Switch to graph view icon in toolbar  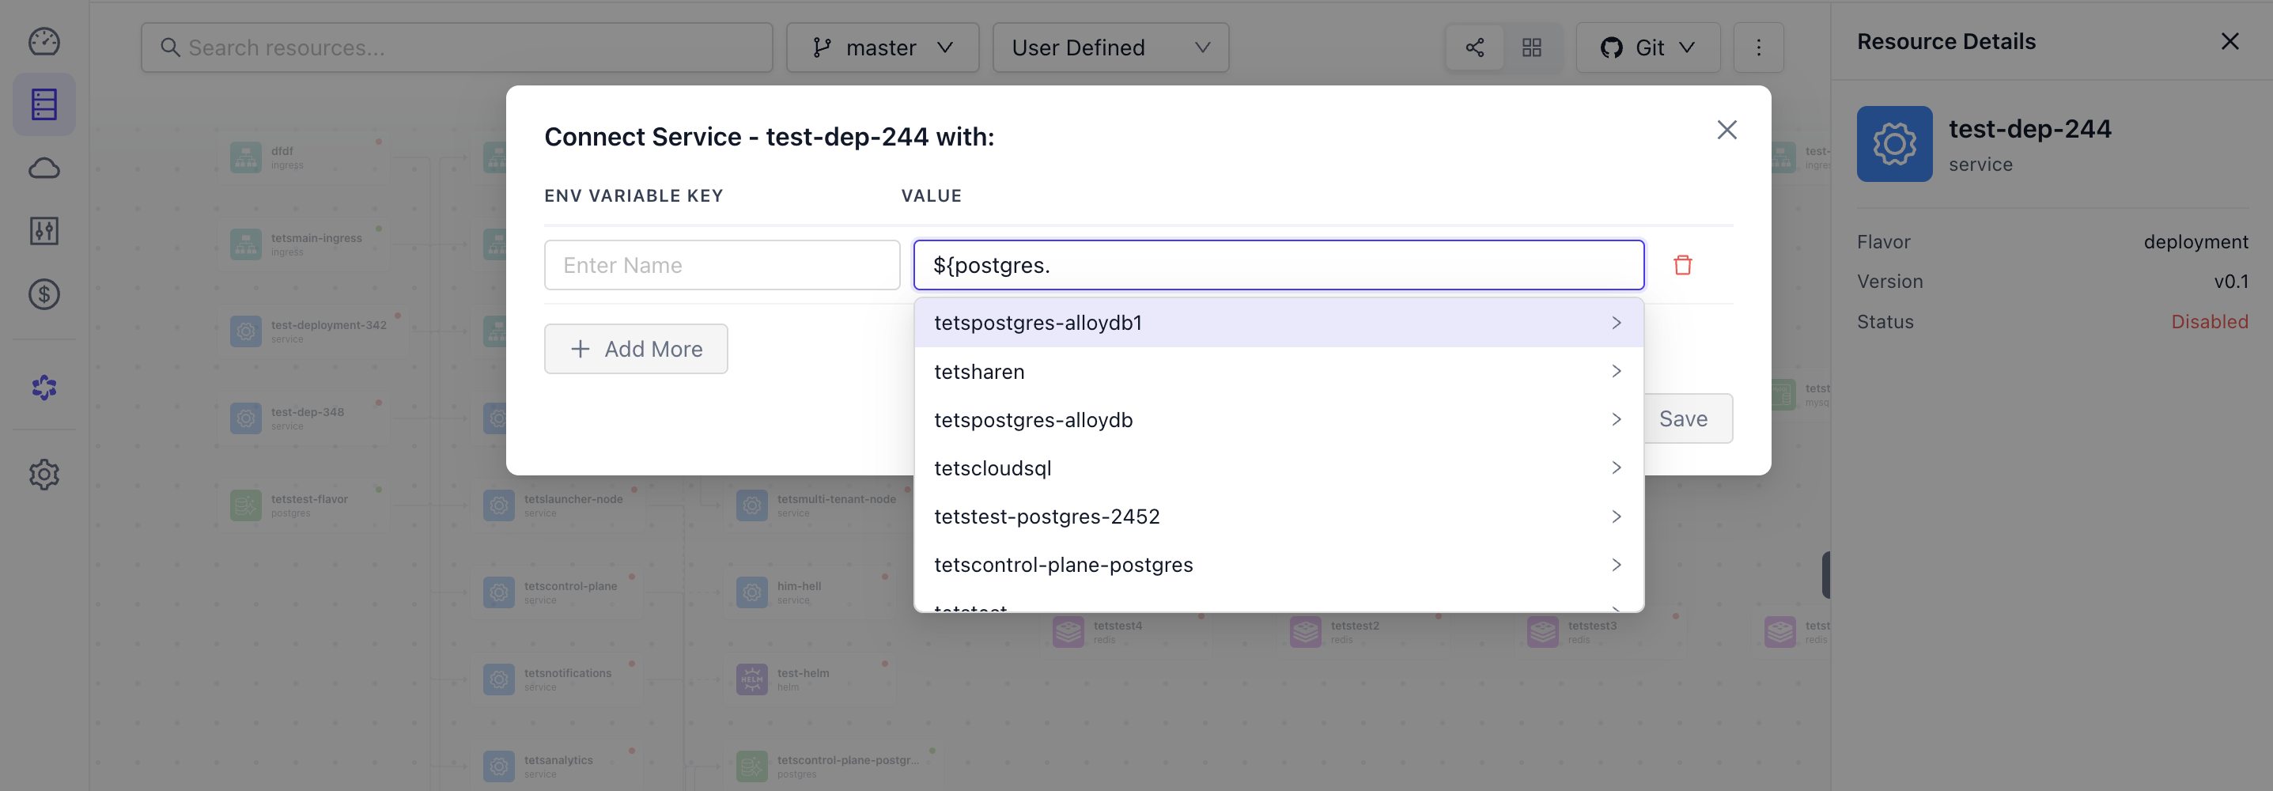tap(1474, 47)
